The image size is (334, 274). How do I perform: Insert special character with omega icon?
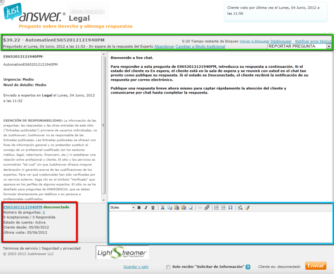tap(231, 208)
